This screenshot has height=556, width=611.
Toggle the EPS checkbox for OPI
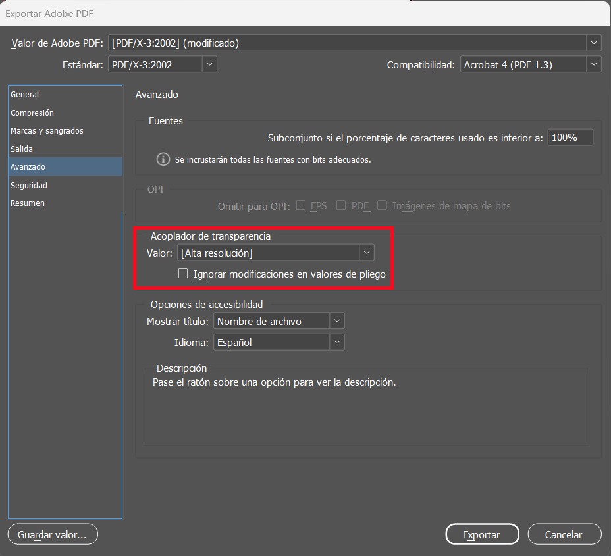pyautogui.click(x=301, y=205)
